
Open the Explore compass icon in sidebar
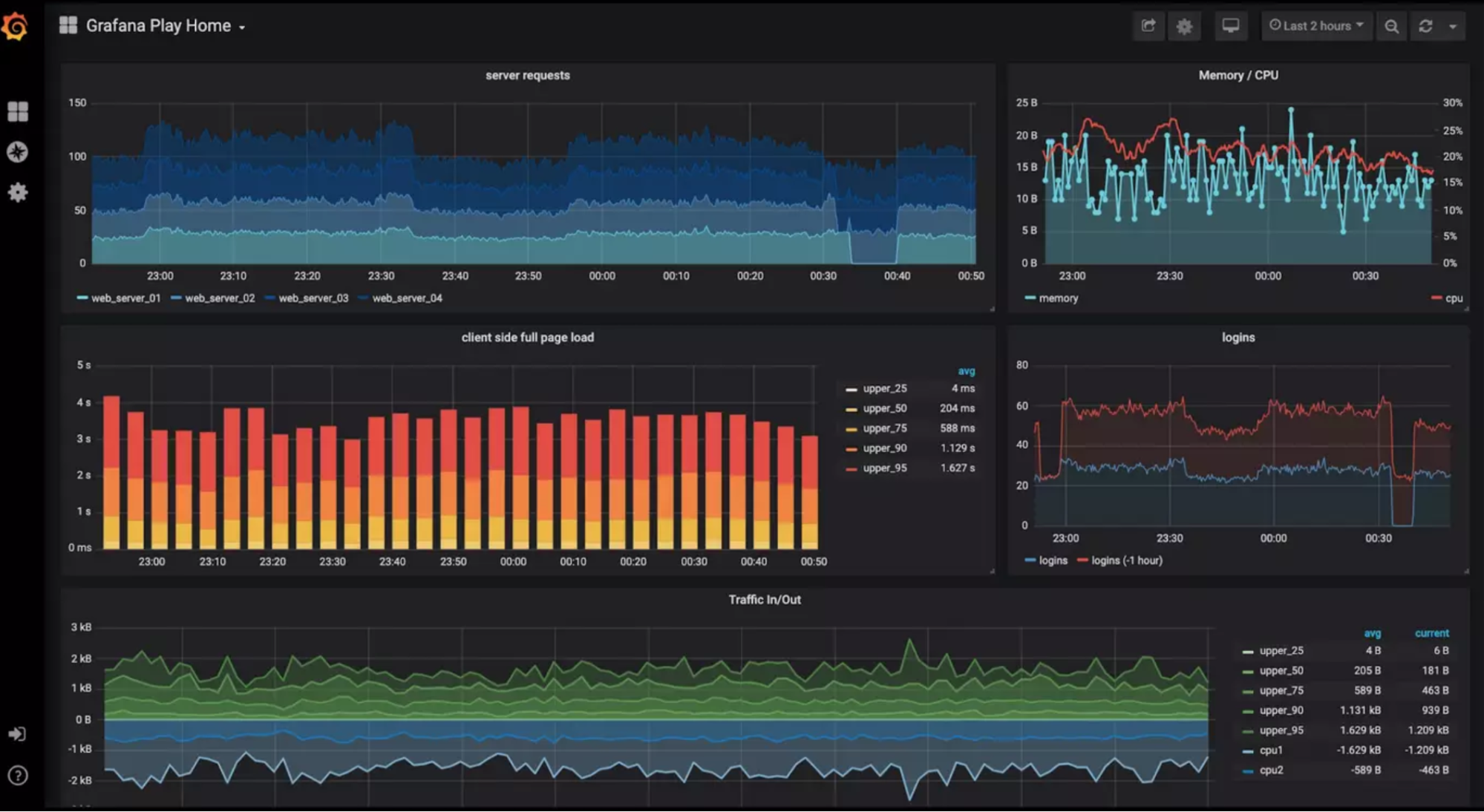click(x=18, y=152)
